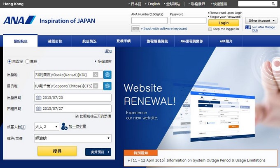
Task: Click the Website RENEWAL! banner image
Action: pos(198,98)
